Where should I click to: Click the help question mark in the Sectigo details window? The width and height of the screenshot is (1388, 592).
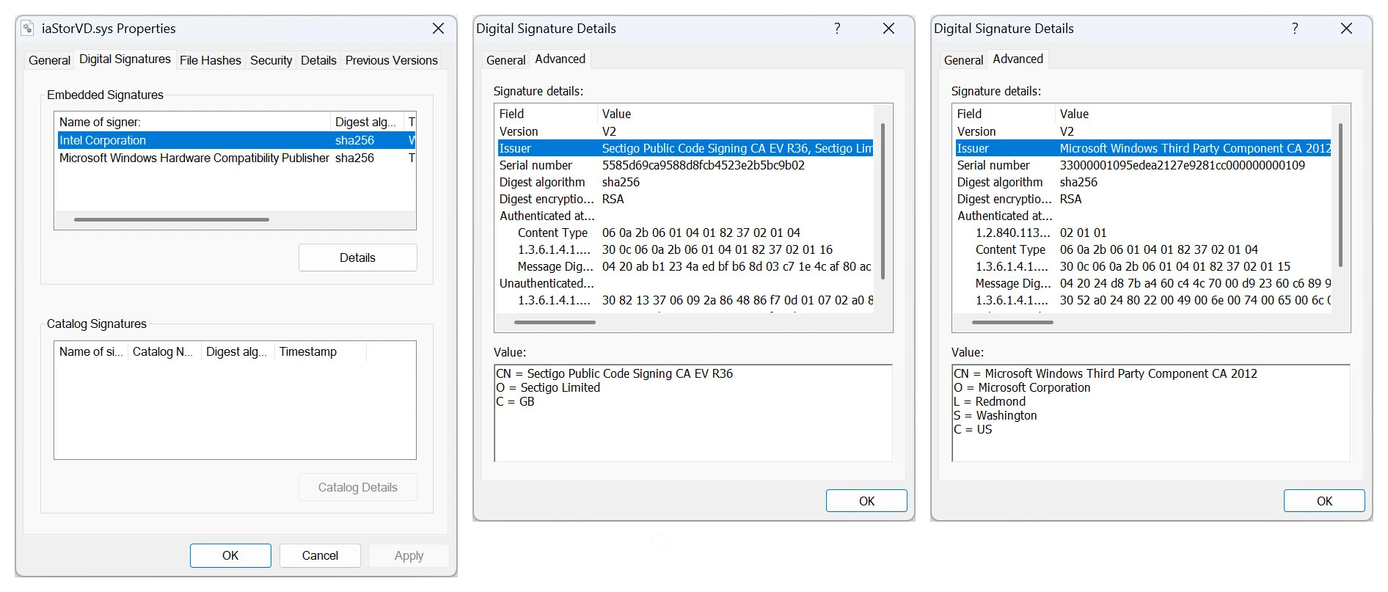(x=837, y=29)
